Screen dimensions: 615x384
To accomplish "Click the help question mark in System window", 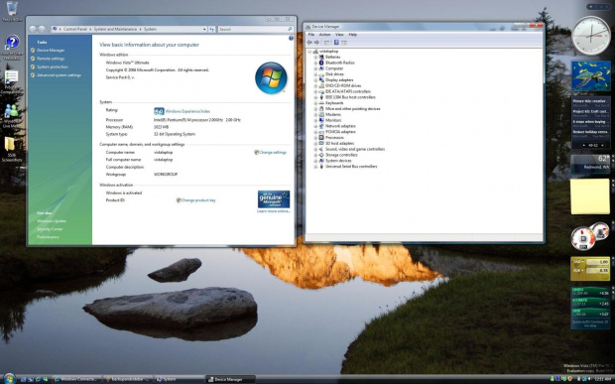I will click(291, 38).
